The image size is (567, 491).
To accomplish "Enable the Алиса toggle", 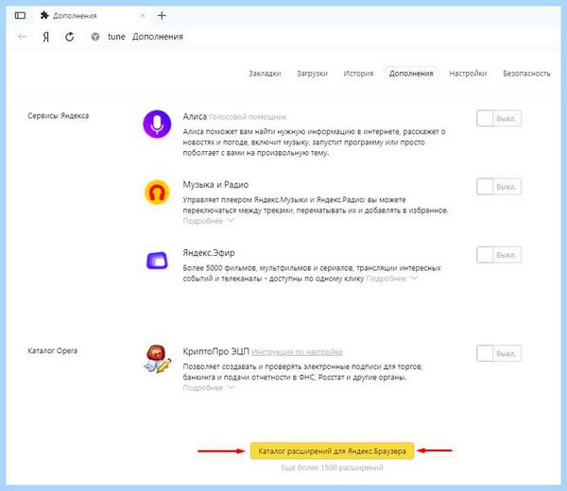I will [499, 119].
